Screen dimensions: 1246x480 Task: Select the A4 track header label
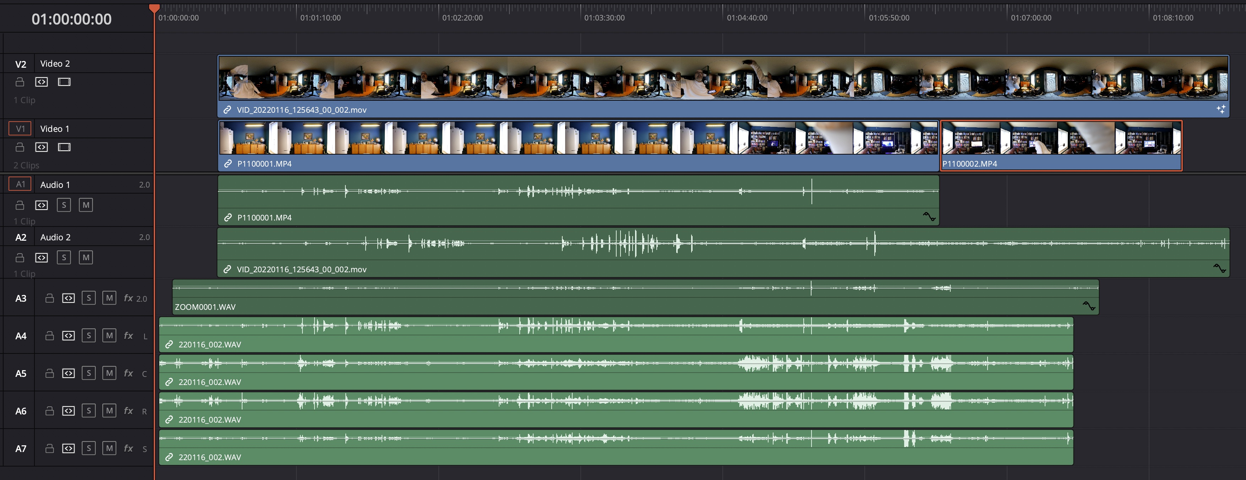(x=20, y=336)
